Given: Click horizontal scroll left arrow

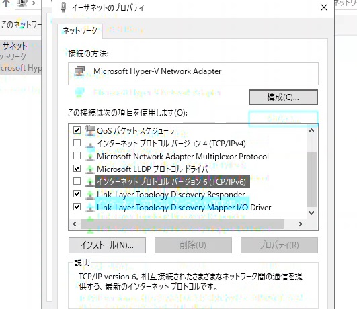Looking at the screenshot, I should pyautogui.click(x=75, y=224).
